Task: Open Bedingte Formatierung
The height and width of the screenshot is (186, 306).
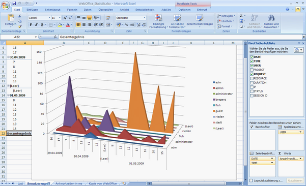Action: 158,21
